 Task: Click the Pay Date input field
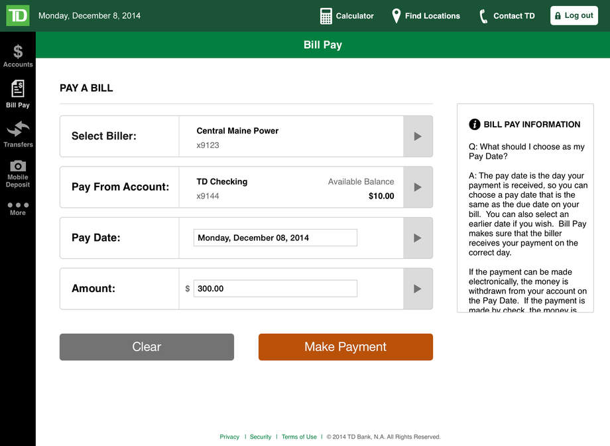coord(275,238)
